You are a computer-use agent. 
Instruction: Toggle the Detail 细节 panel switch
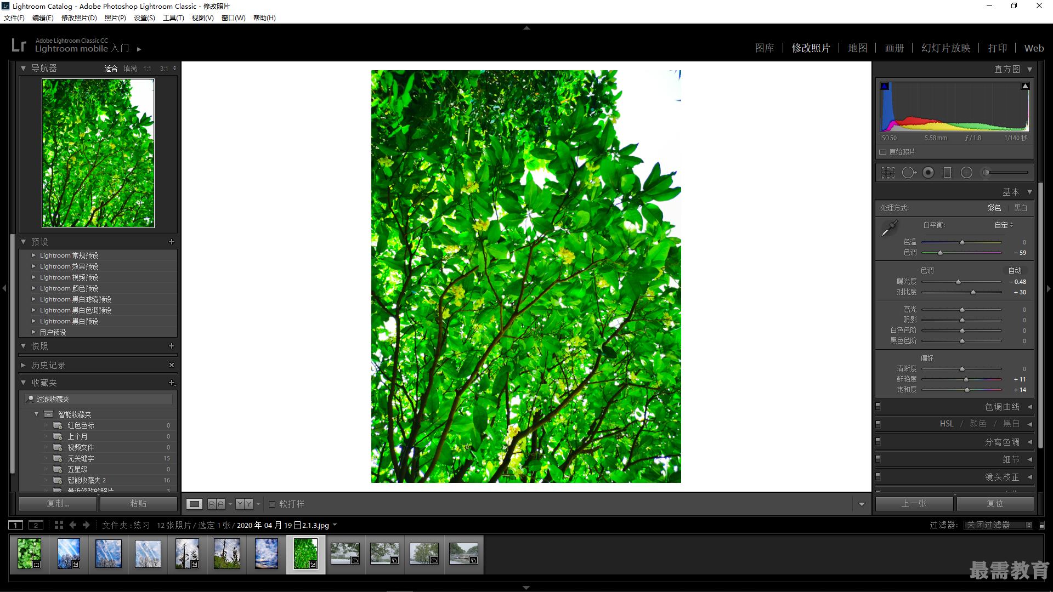[x=878, y=459]
